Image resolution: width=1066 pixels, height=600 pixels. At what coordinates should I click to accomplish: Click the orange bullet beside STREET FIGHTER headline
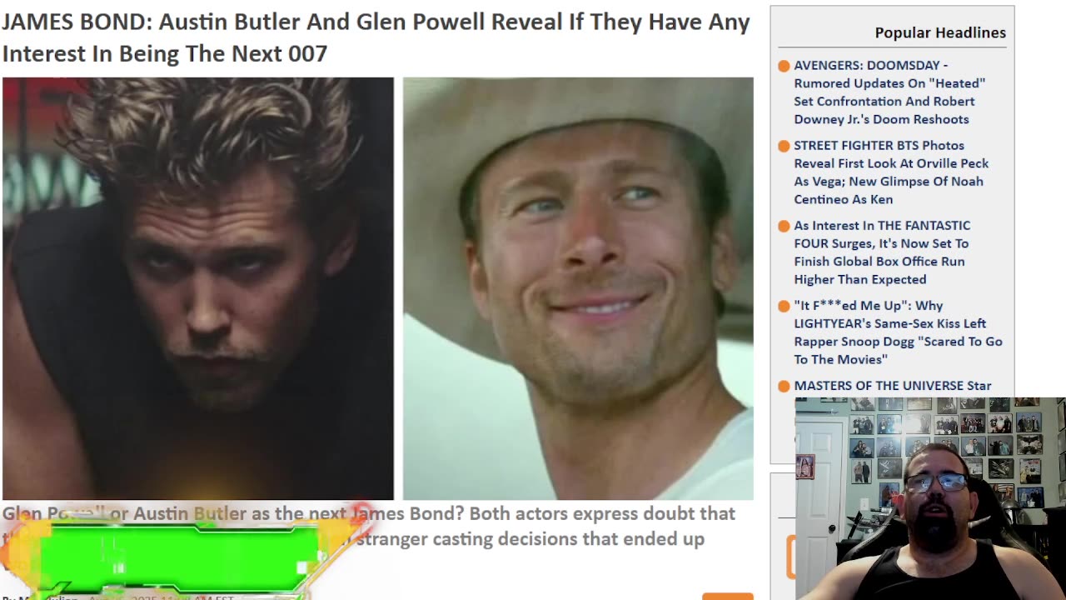coord(784,146)
